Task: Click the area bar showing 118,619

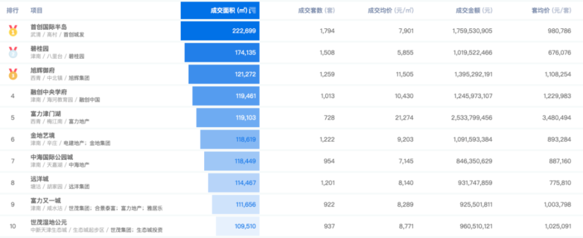Action: point(230,139)
